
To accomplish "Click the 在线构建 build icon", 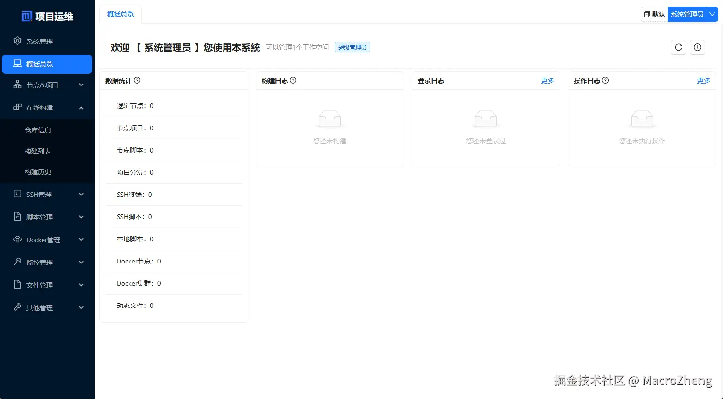I will tap(17, 107).
